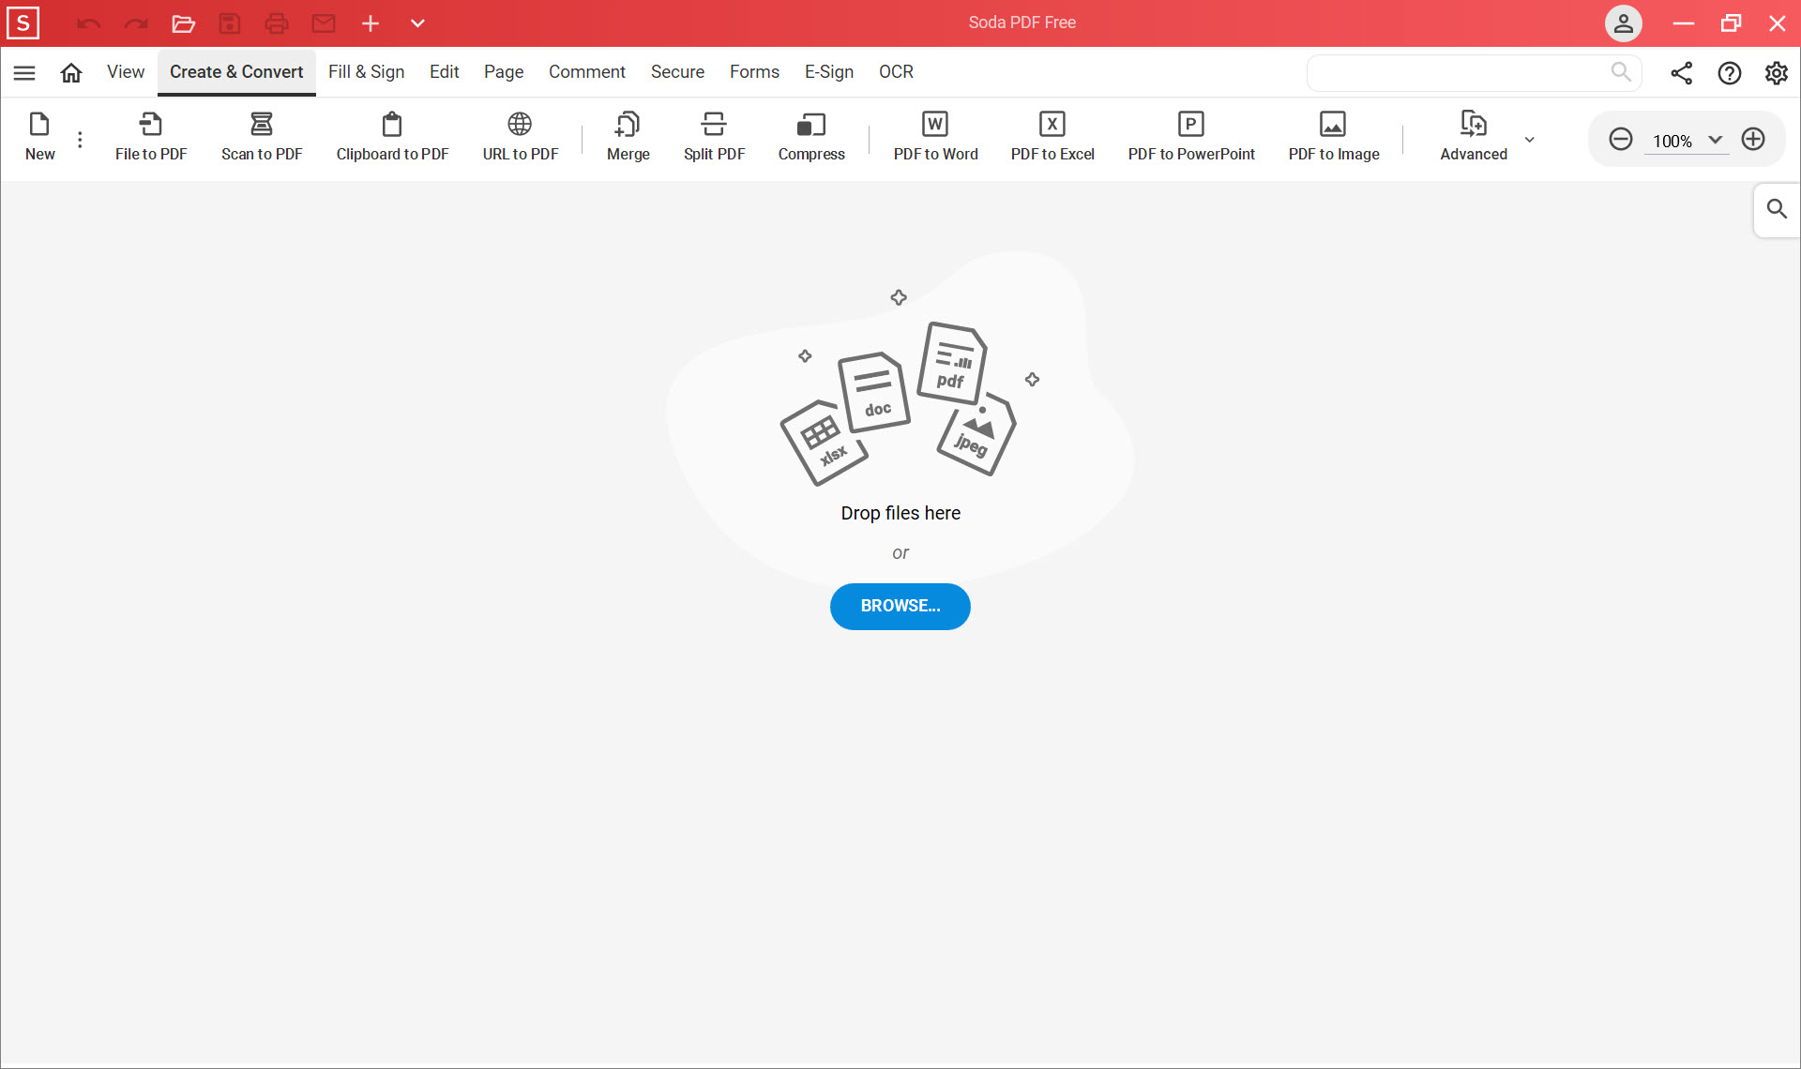
Task: Select Scan to PDF tool
Action: coord(262,137)
